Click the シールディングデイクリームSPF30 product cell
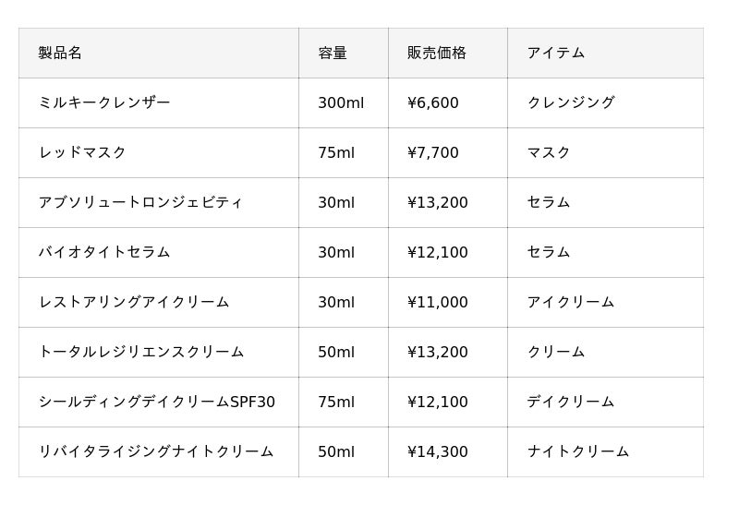 click(x=157, y=403)
